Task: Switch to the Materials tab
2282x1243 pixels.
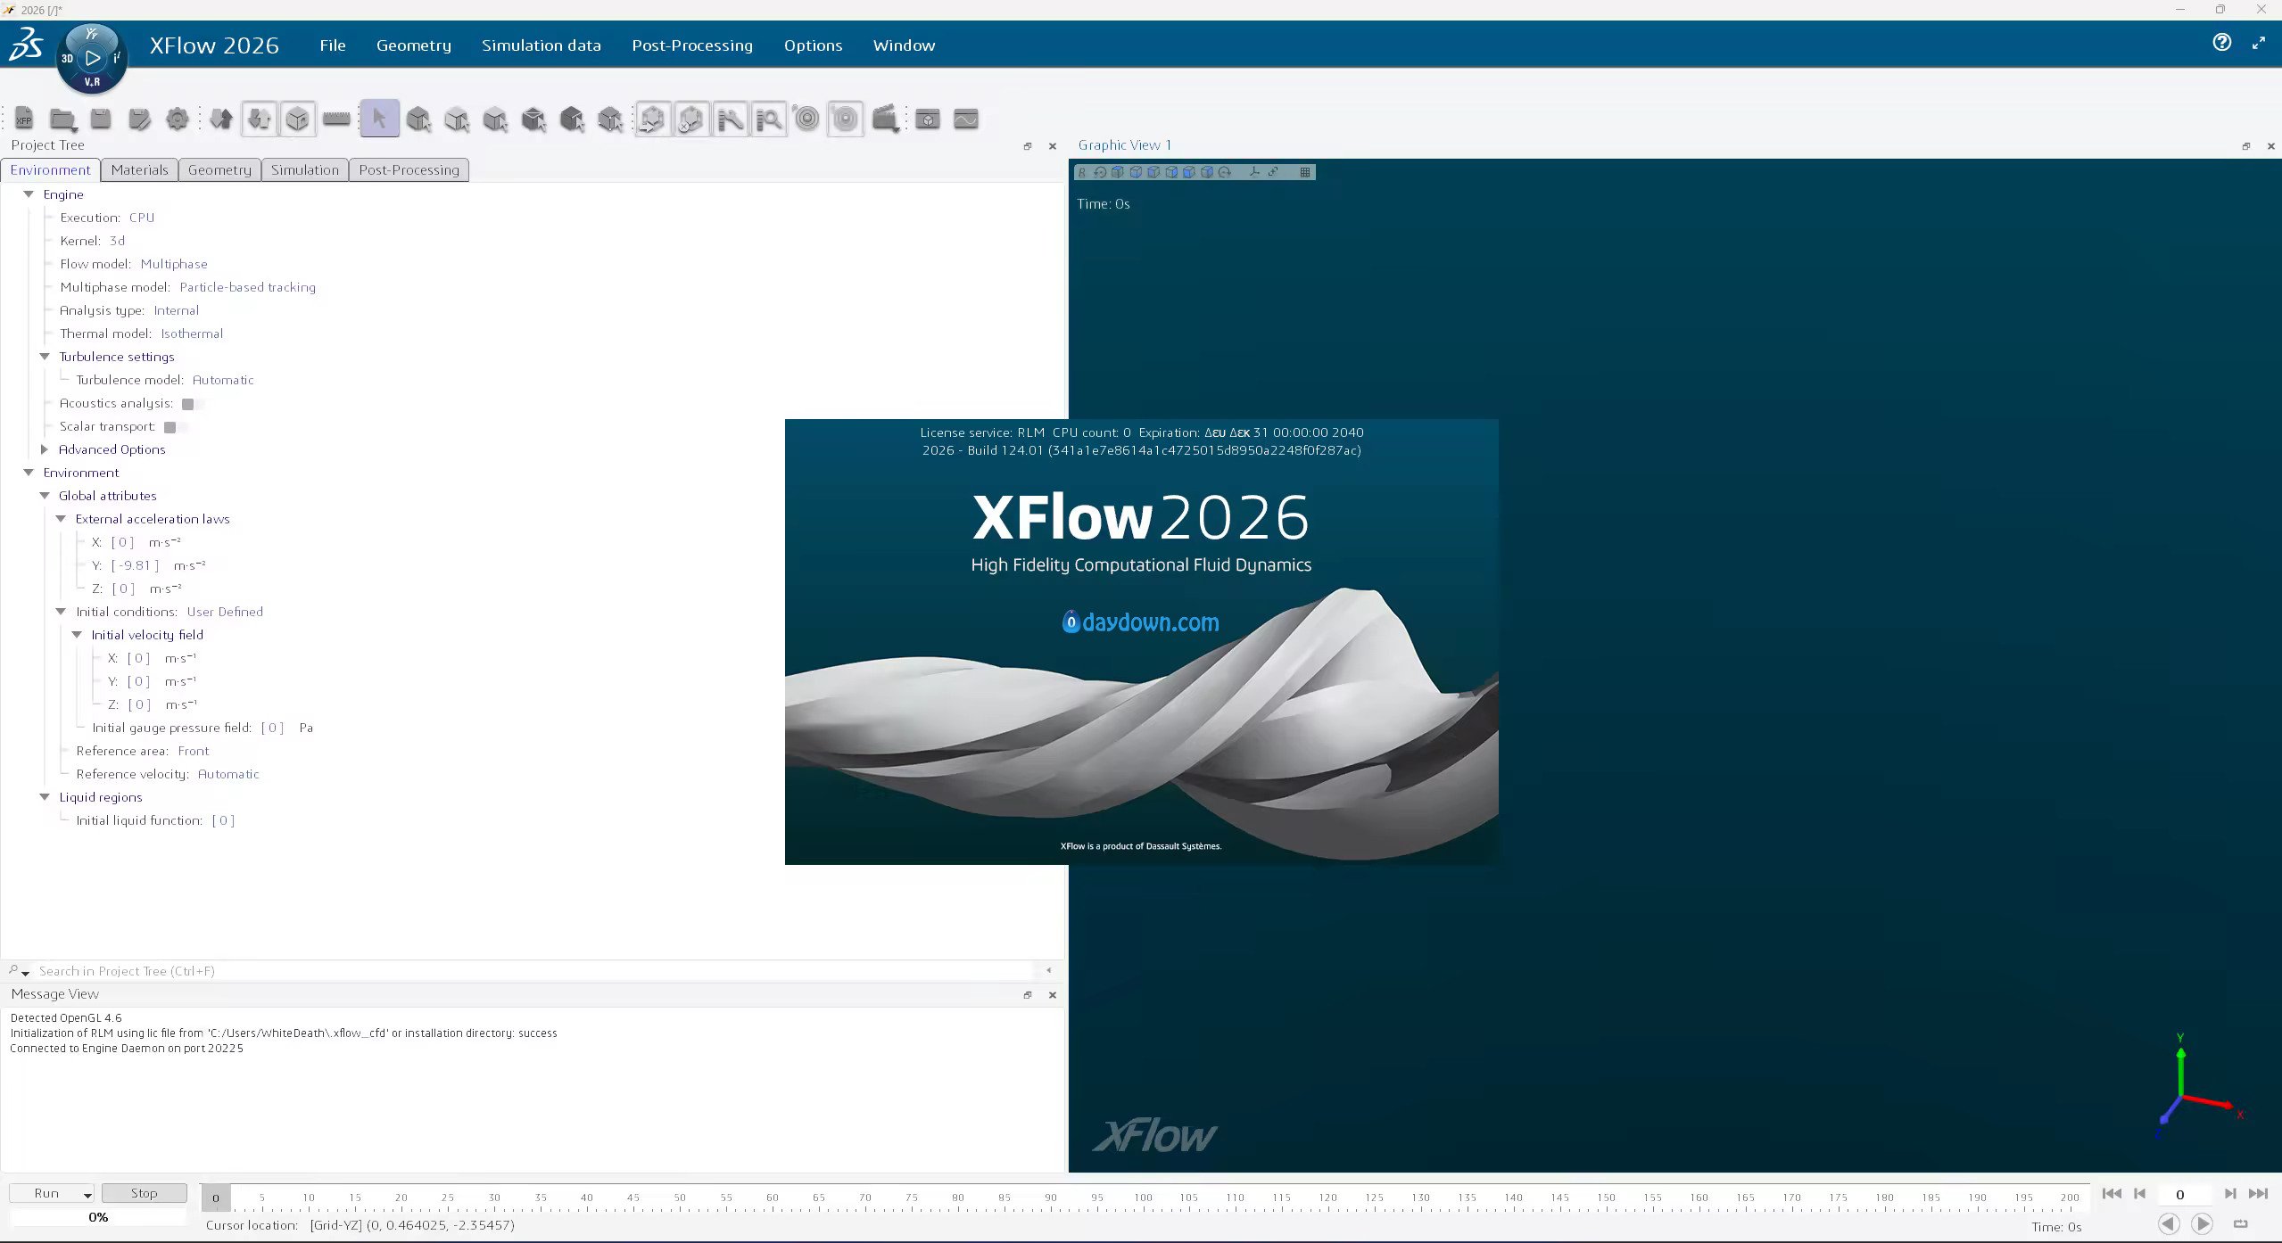Action: coord(139,170)
